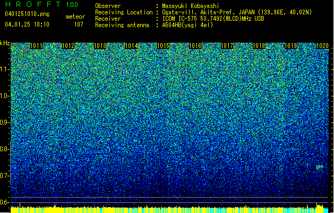The image size is (334, 213).
Task: Click the tall signal peak at the strip's right end
Action: pos(319,208)
